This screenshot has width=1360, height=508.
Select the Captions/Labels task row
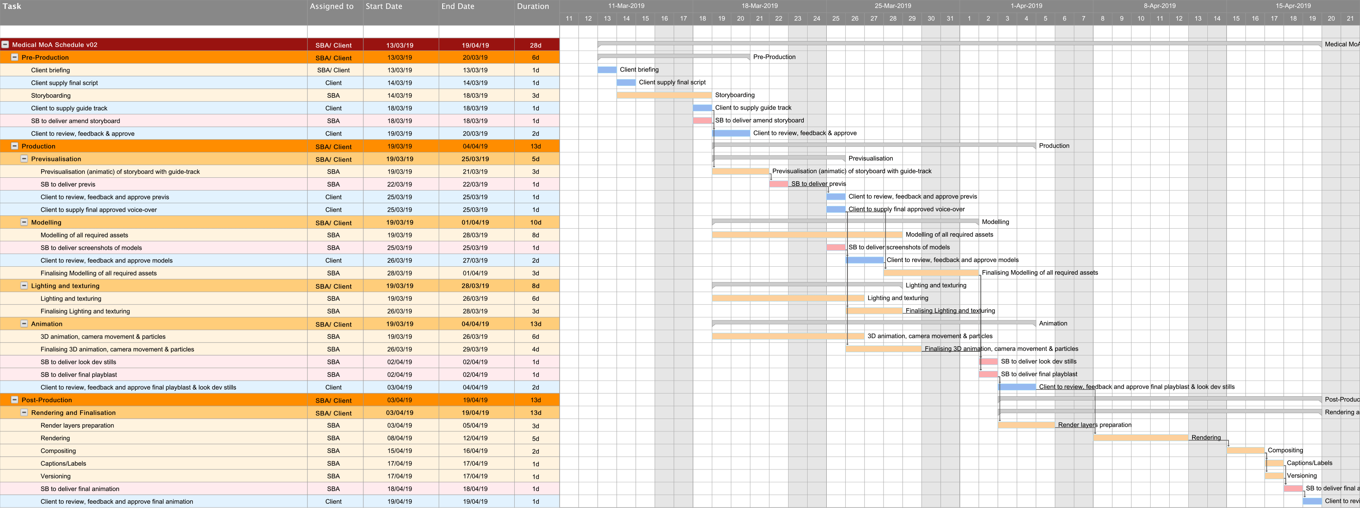280,463
